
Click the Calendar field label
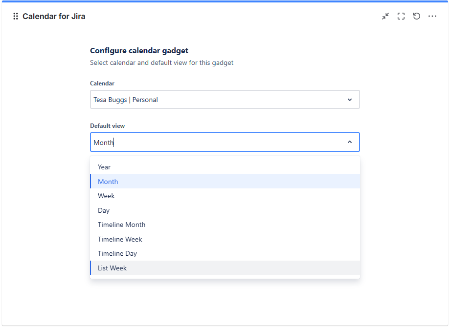pos(102,83)
